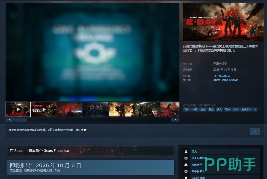The image size is (267, 179).
Task: Click the game description starting 沉浸式重温事变日
Action: 220,48
